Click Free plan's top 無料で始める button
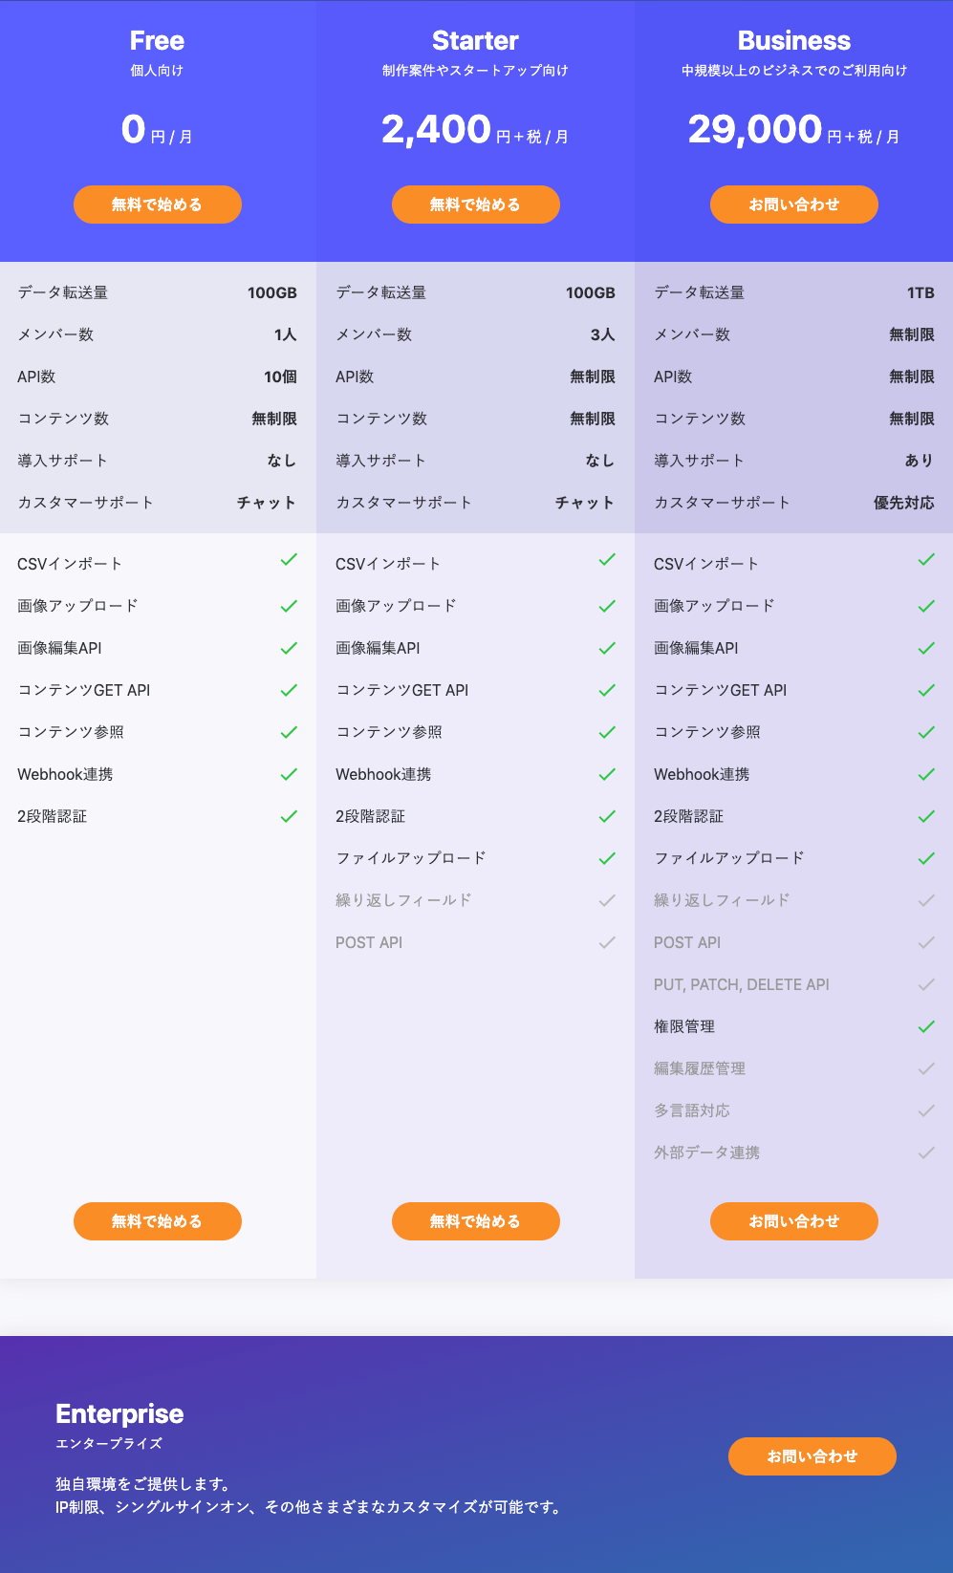The image size is (953, 1573). 158,205
